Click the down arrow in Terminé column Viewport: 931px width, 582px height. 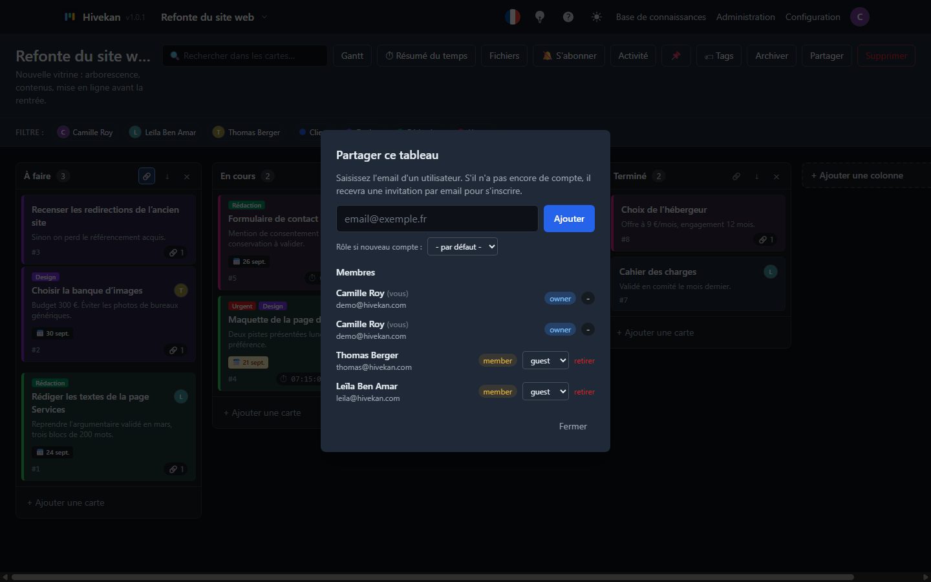click(x=757, y=176)
